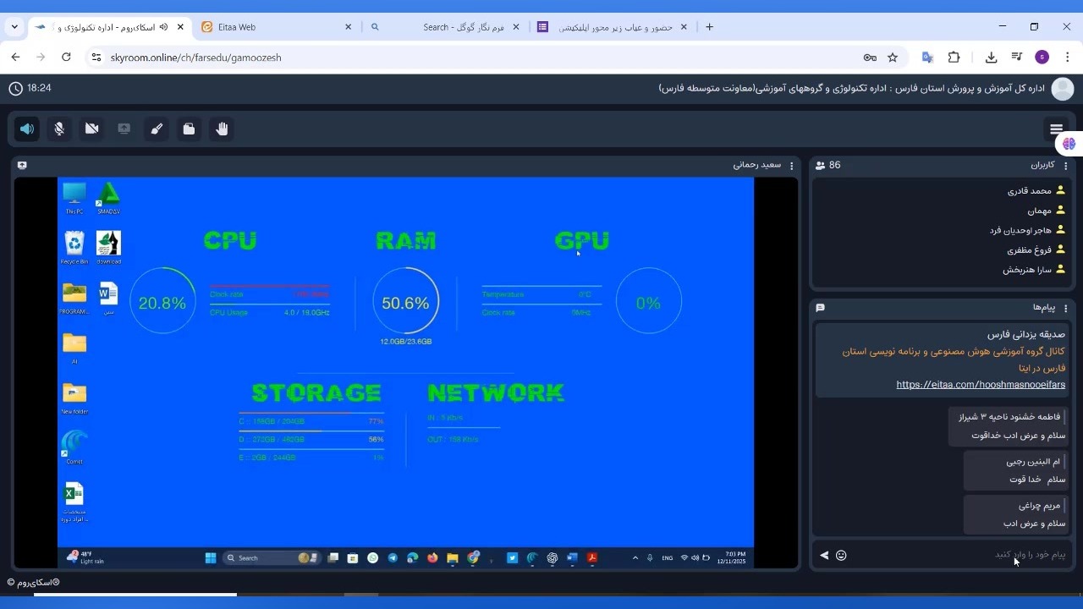Open the hamburger main menu
The height and width of the screenshot is (609, 1083).
point(1056,129)
